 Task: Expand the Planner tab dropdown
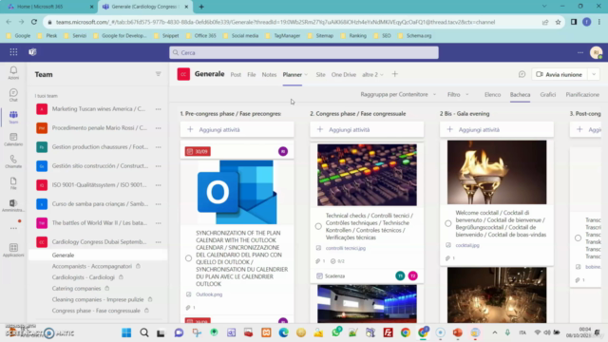(306, 74)
